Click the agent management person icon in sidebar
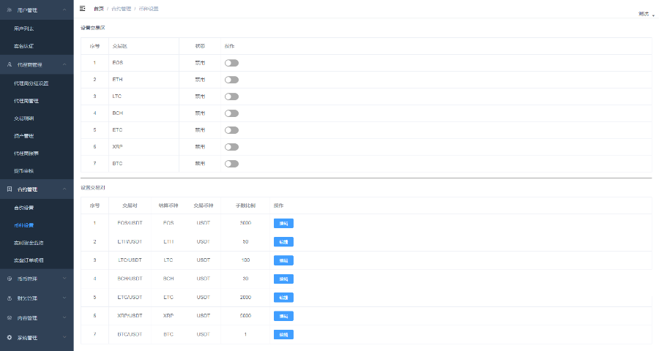This screenshot has width=659, height=351. tap(10, 64)
